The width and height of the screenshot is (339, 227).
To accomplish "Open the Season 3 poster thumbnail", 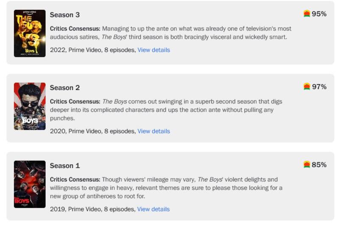I will pos(30,33).
